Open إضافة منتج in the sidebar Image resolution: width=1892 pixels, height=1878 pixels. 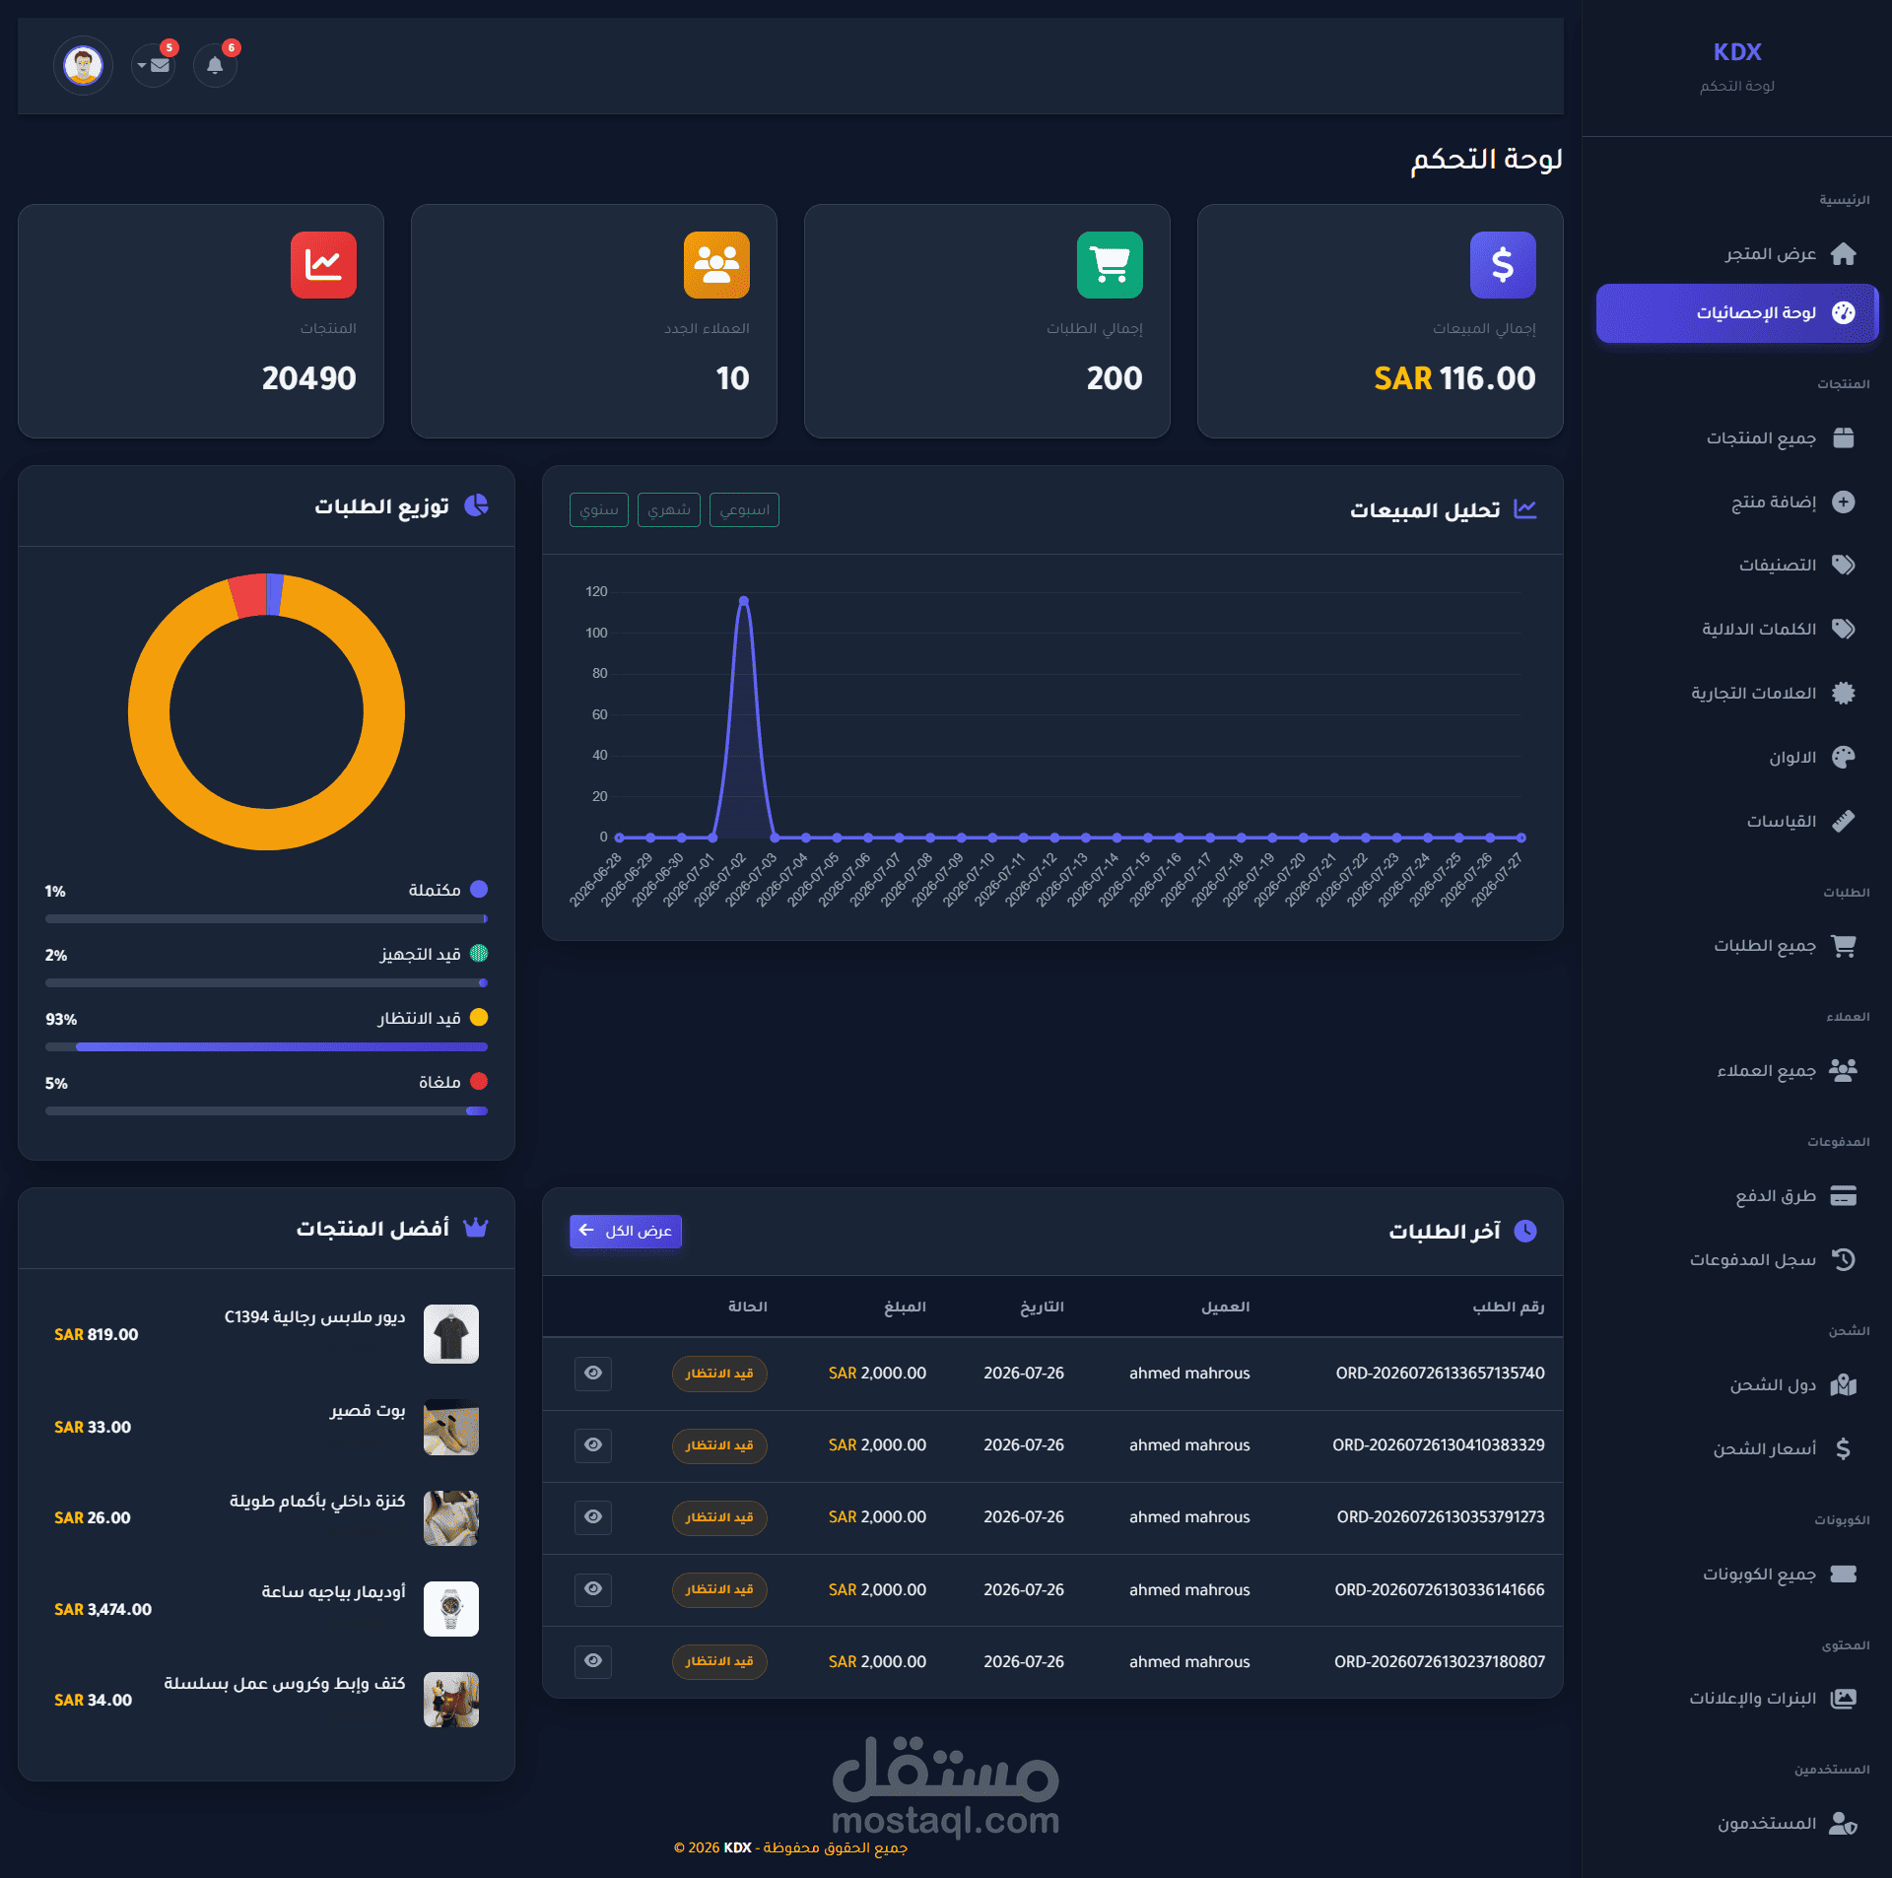coord(1737,502)
